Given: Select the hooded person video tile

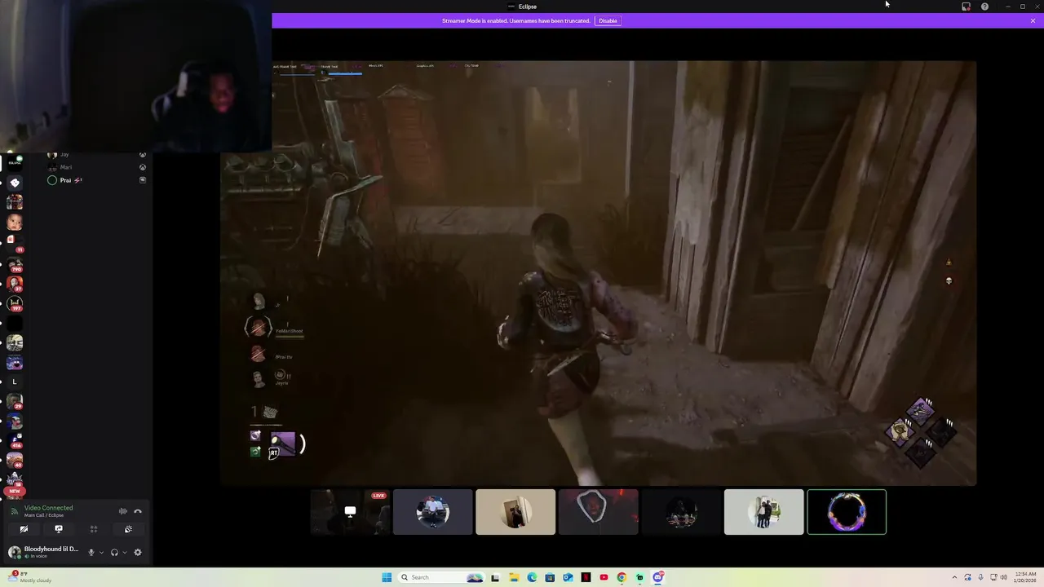Looking at the screenshot, I should (598, 512).
